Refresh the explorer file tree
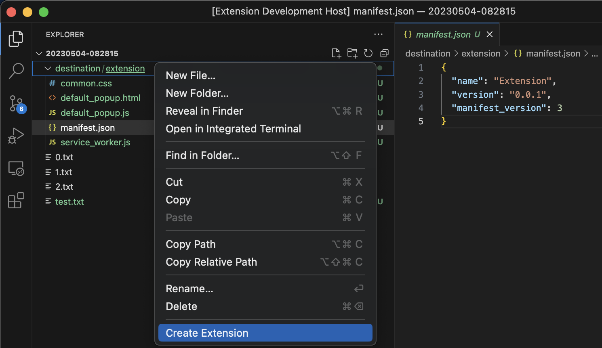602x348 pixels. tap(368, 53)
